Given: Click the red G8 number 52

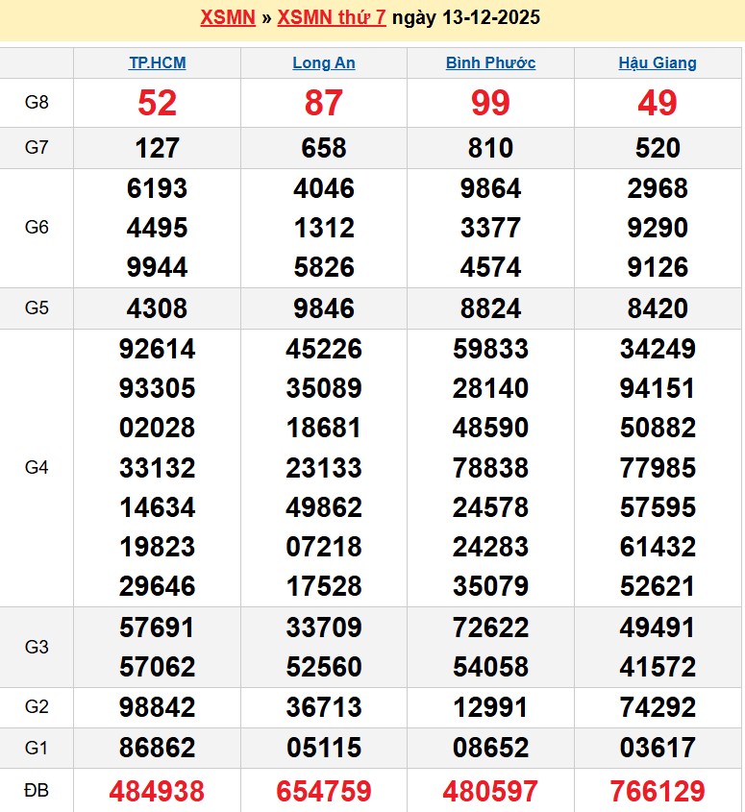Looking at the screenshot, I should coord(157,103).
